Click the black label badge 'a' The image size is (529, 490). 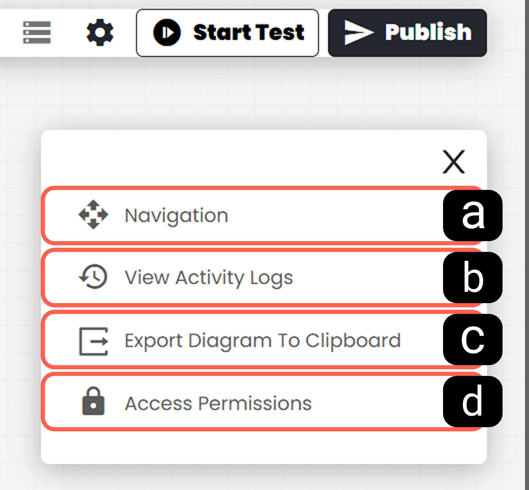[473, 216]
